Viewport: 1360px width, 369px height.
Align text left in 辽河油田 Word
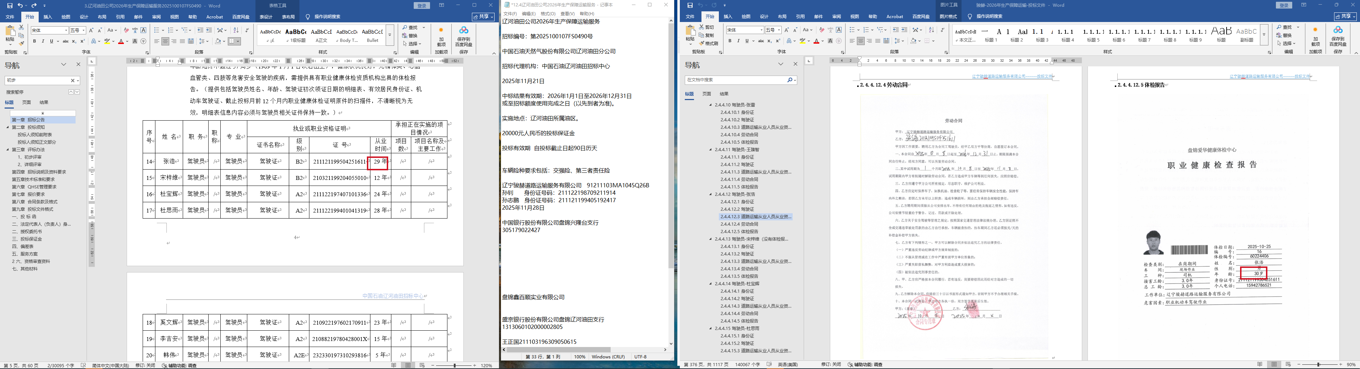(x=157, y=41)
